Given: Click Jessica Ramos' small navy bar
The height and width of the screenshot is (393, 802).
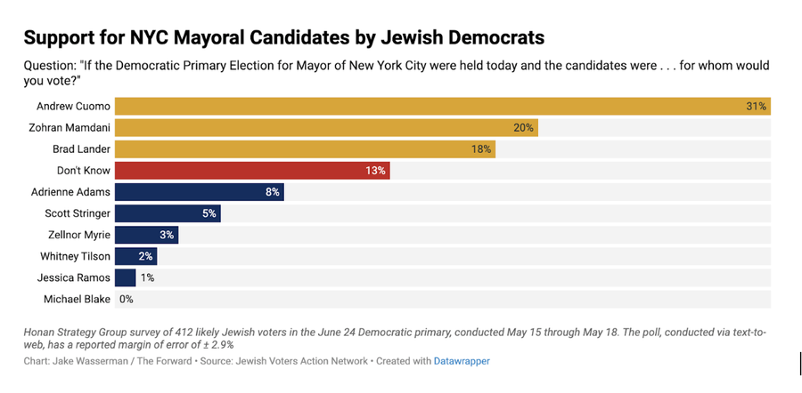Looking at the screenshot, I should [x=125, y=277].
